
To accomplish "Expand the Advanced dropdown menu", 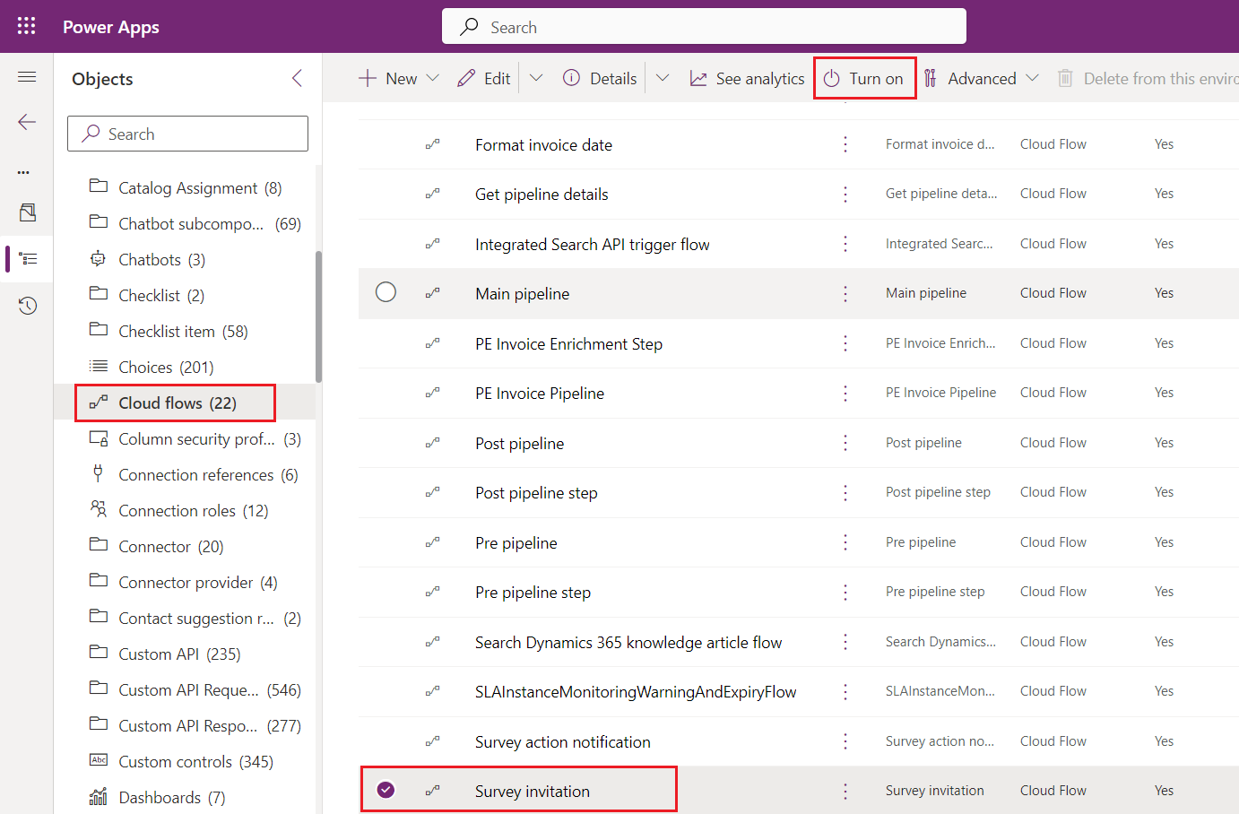I will click(x=1032, y=78).
